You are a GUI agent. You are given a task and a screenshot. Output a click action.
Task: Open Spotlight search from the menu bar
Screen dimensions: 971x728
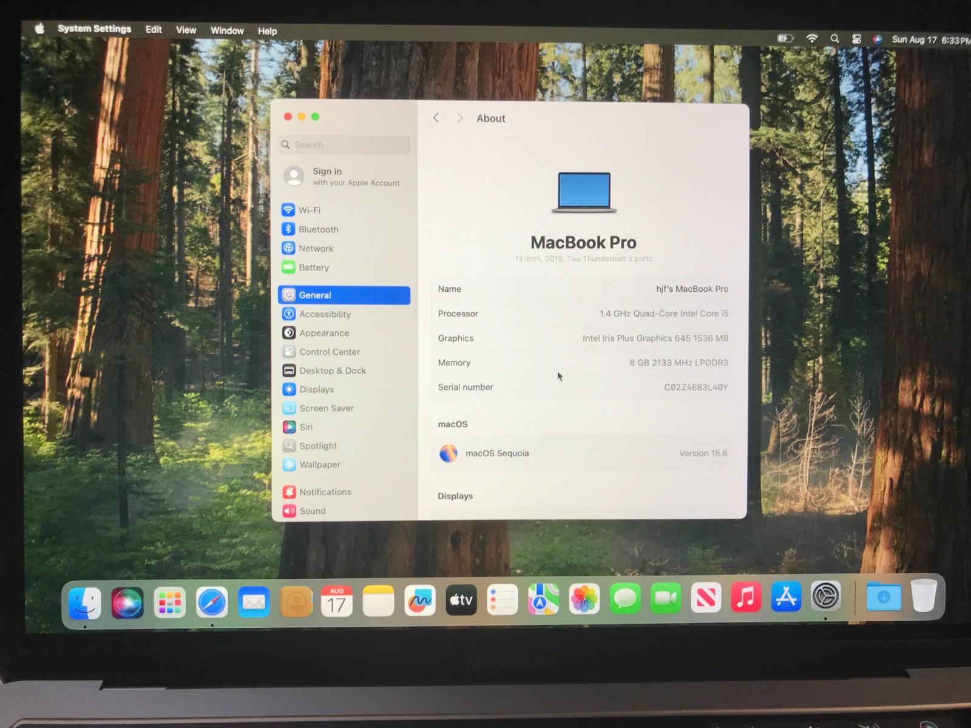[834, 38]
